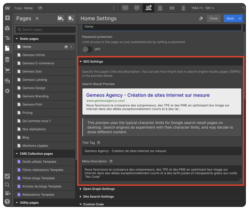Image resolution: width=249 pixels, height=210 pixels.
Task: Click the Search pages field
Action: [x=46, y=30]
